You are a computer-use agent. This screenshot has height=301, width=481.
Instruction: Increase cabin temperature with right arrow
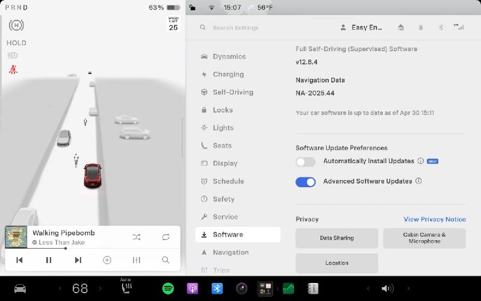pyautogui.click(x=100, y=288)
